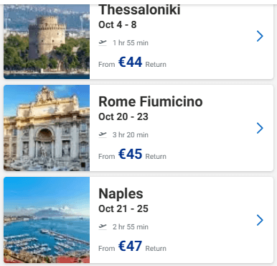Screen dimensions: 277x266
Task: Select the Naples destination title
Action: point(121,194)
